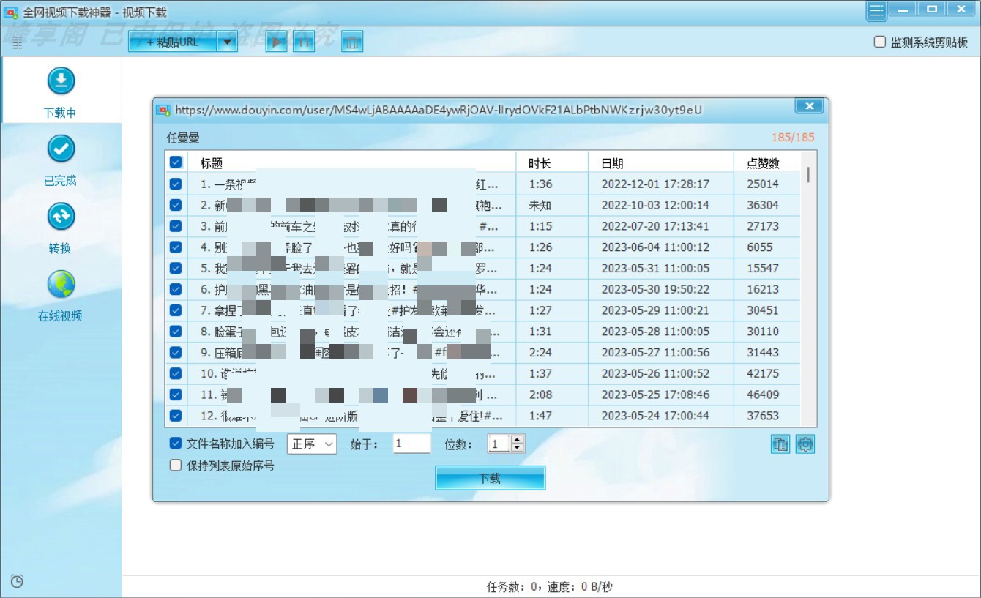Click the likes count 6055
Image resolution: width=981 pixels, height=598 pixels.
tap(760, 247)
